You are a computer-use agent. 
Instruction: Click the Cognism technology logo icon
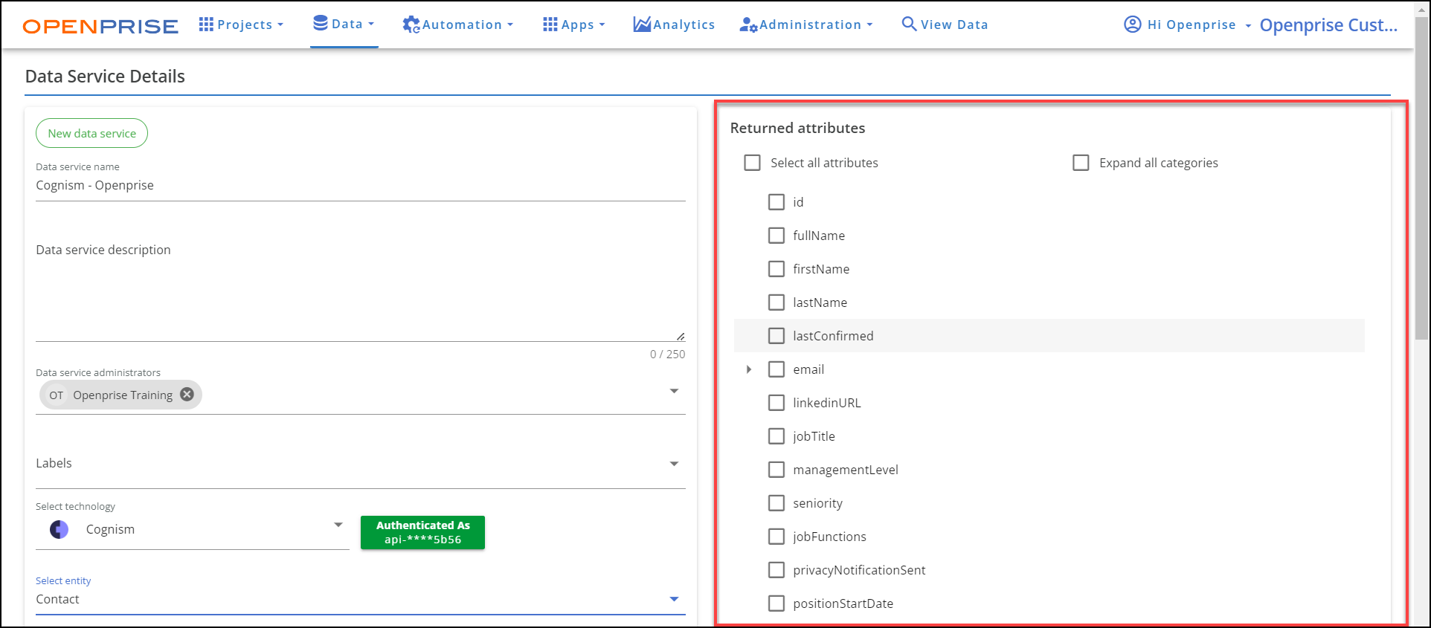60,529
